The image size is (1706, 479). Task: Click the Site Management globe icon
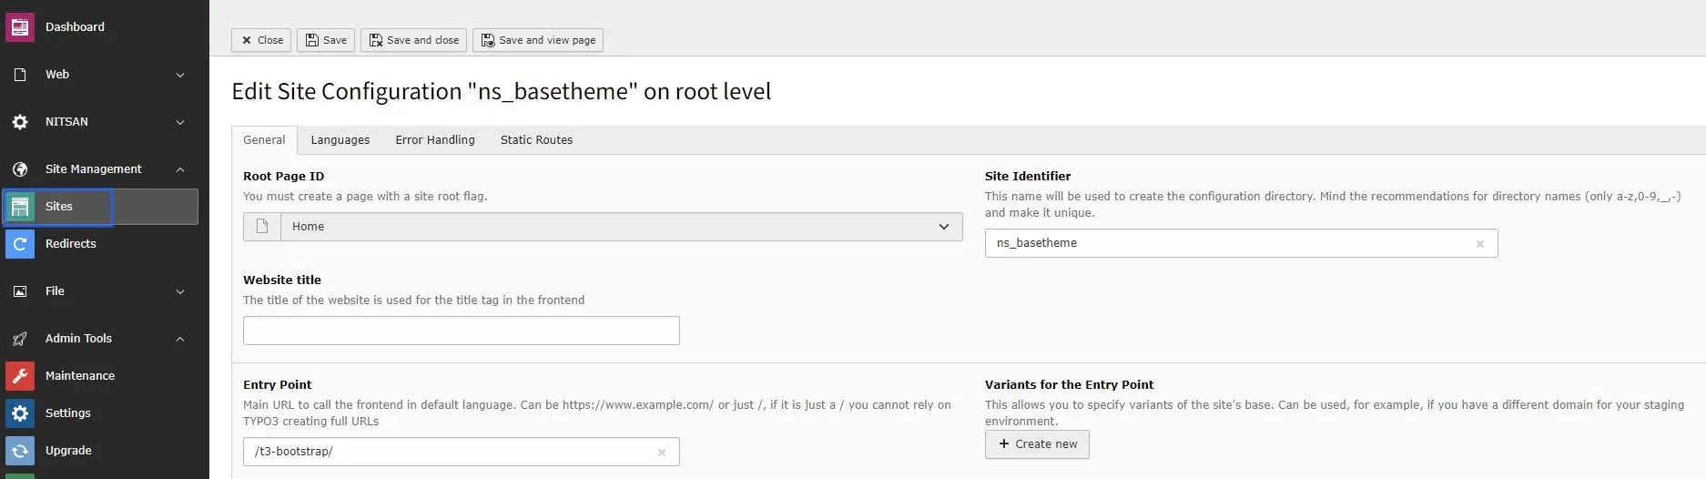point(20,169)
